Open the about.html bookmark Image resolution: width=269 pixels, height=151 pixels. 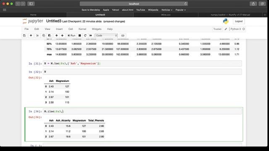pyautogui.click(x=127, y=10)
